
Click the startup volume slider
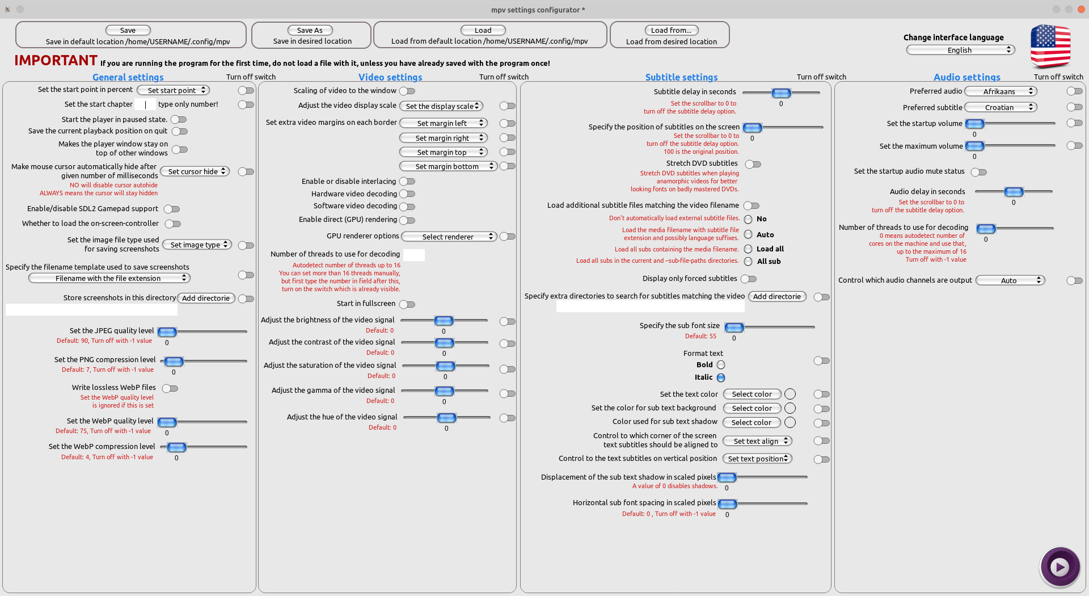click(x=1010, y=124)
